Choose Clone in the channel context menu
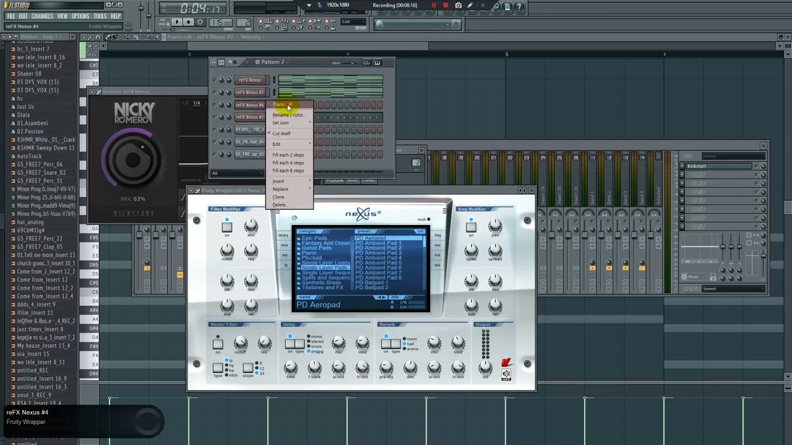The width and height of the screenshot is (792, 445). pos(289,197)
